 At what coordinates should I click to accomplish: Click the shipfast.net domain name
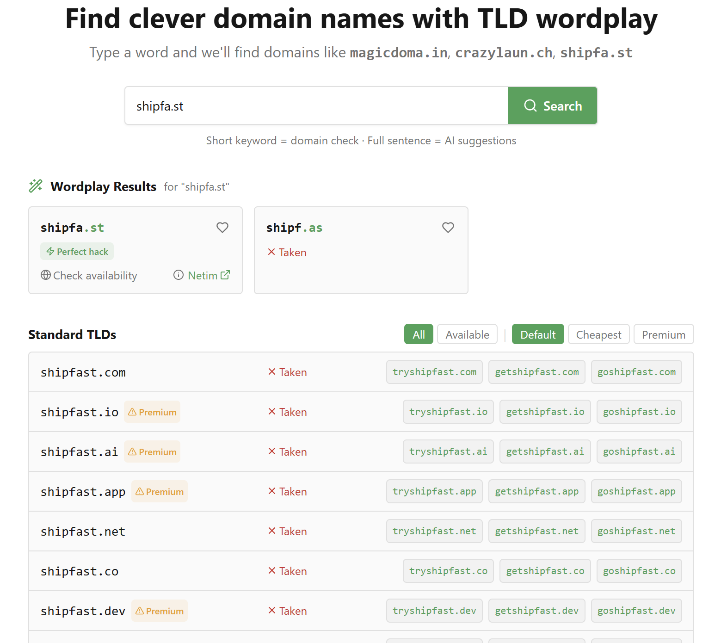(x=83, y=532)
